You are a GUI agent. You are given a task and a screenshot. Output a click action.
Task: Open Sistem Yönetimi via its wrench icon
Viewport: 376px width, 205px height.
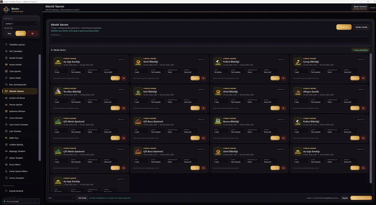point(6,158)
